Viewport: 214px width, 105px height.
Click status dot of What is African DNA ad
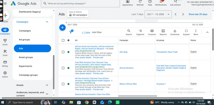[x=68, y=84]
